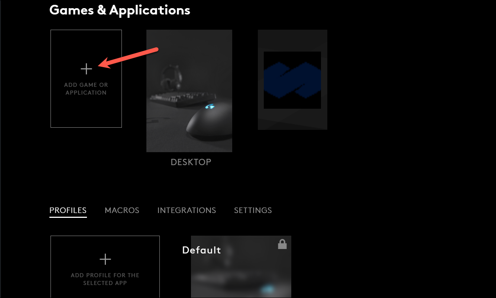Click the Games & Applications heading
Viewport: 496px width, 298px height.
[x=120, y=10]
